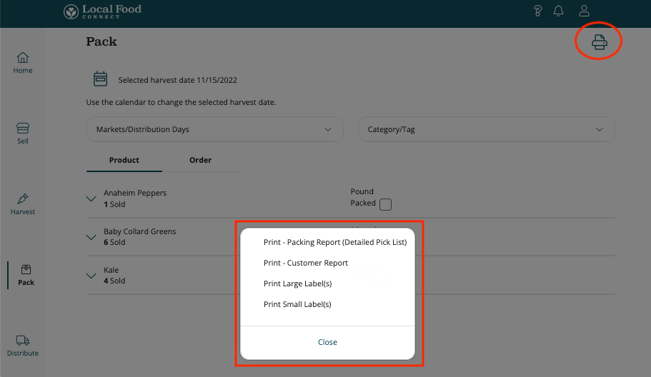
Task: Open the Category/Tag dropdown
Action: tap(486, 130)
